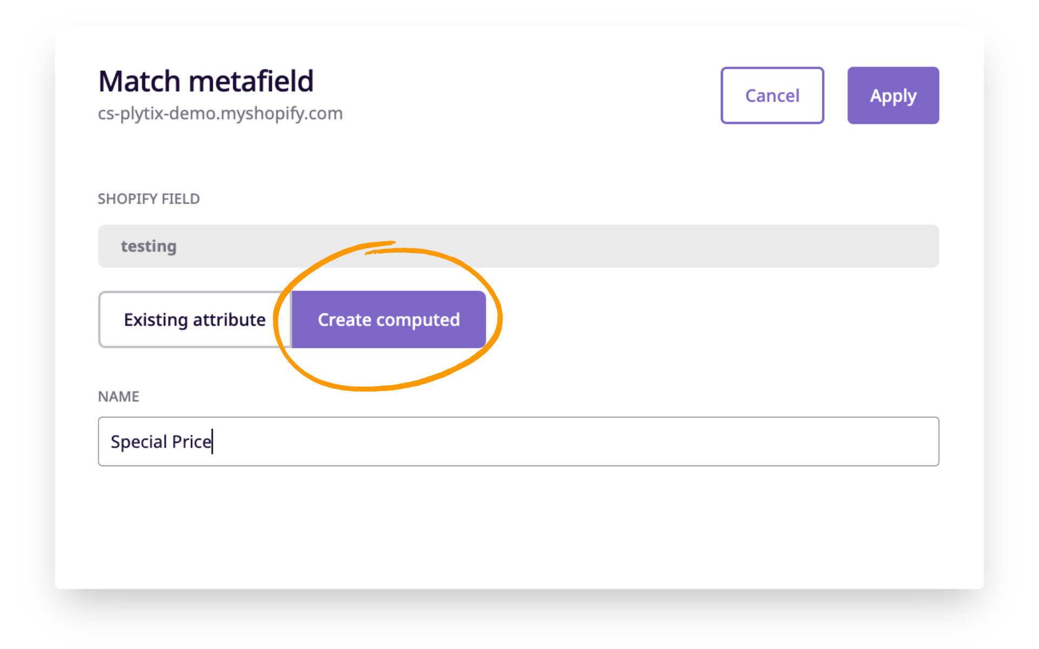Place cursor after Special Price text
Viewport: 1039px width, 649px height.
[x=212, y=442]
